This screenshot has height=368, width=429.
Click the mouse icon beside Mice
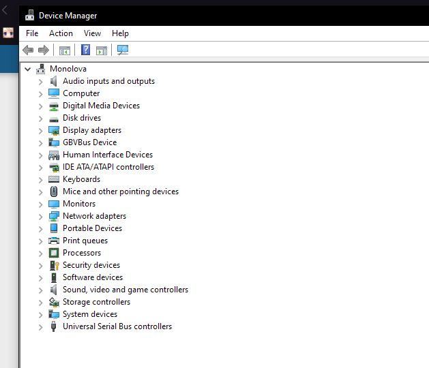(x=54, y=191)
